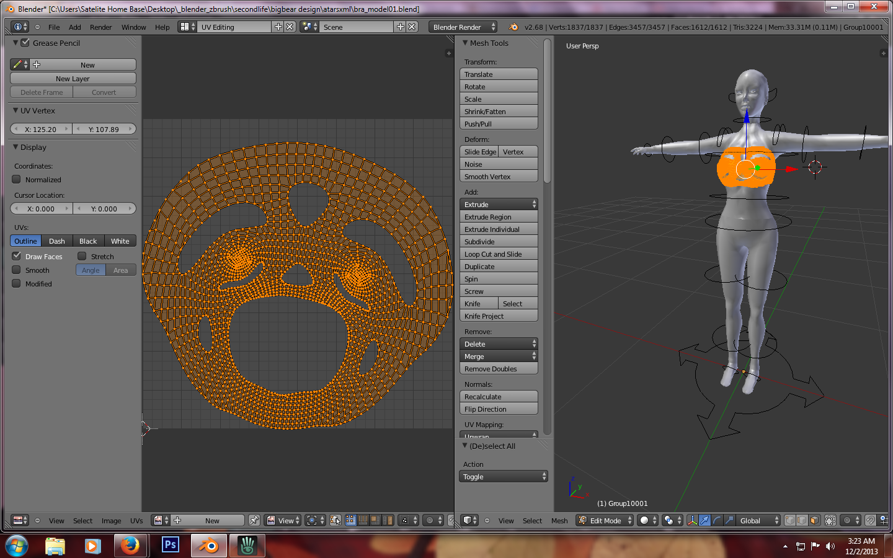Toggle the Grease Pencil checkbox
Screen dimensions: 893x558
[25, 43]
